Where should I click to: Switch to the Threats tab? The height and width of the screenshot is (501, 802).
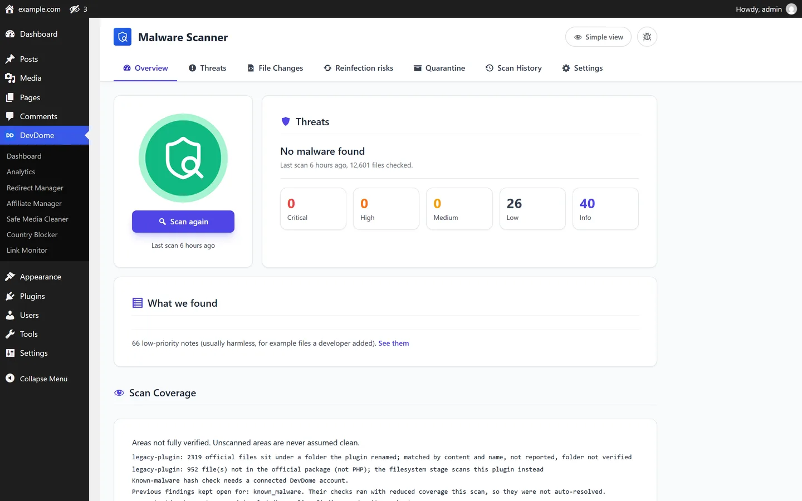[x=207, y=68]
